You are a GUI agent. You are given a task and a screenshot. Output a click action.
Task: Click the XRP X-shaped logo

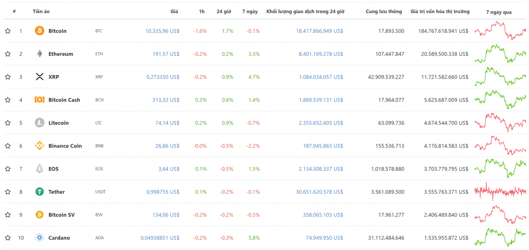point(40,77)
